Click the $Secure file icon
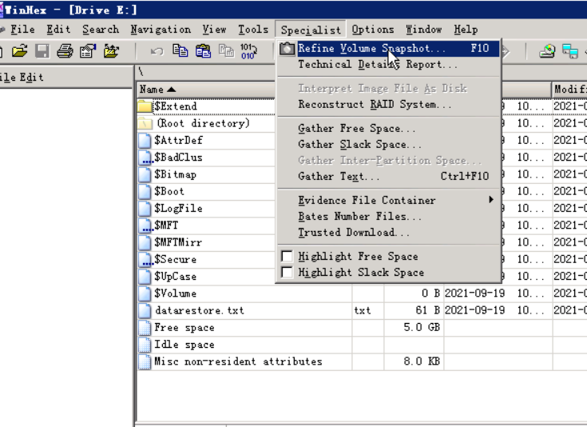The height and width of the screenshot is (427, 587). pyautogui.click(x=145, y=259)
